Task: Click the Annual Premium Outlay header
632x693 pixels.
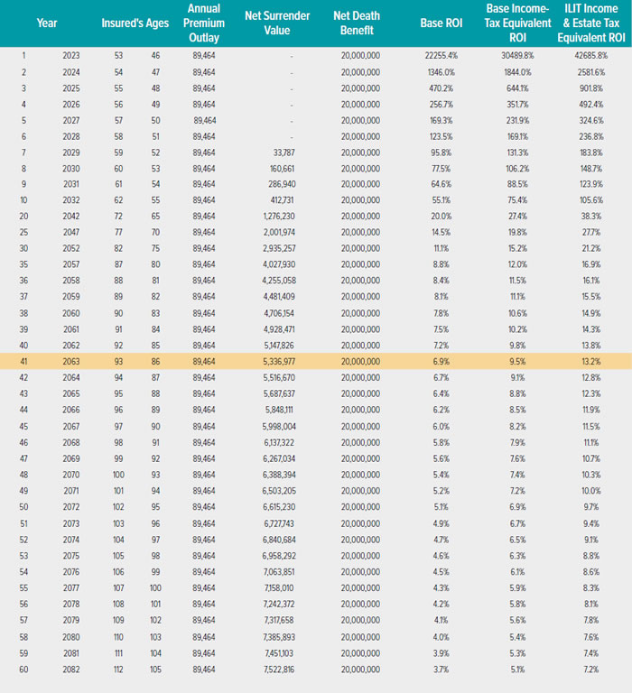Action: pos(204,23)
